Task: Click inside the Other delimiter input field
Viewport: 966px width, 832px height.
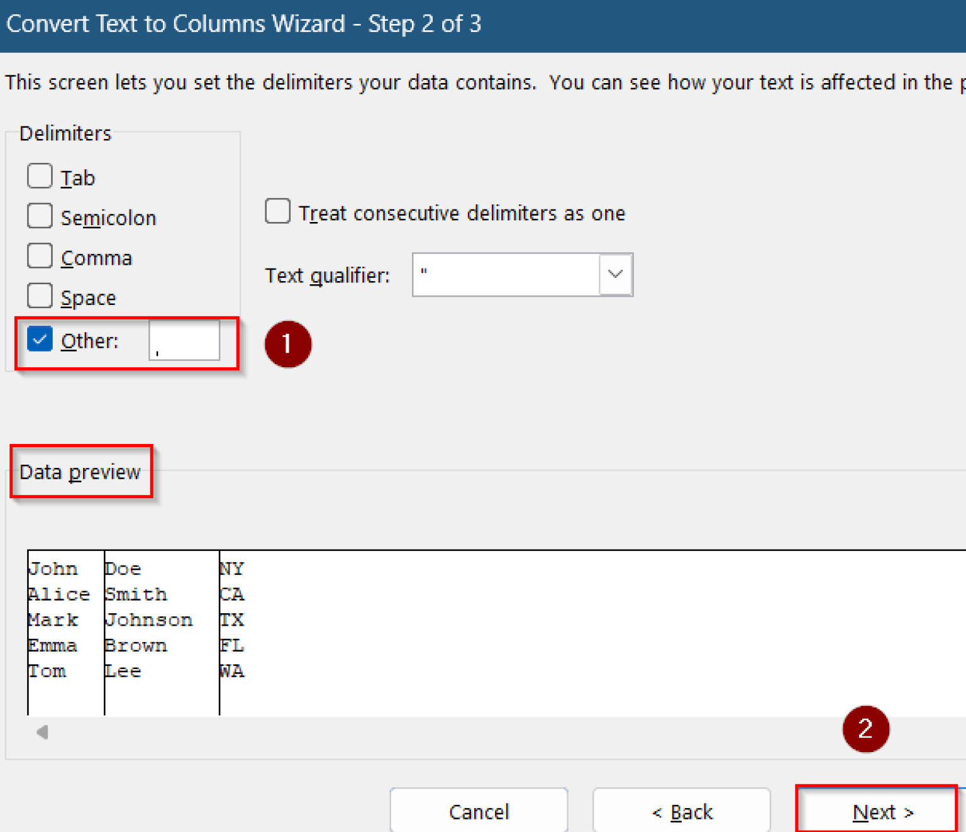Action: point(184,340)
